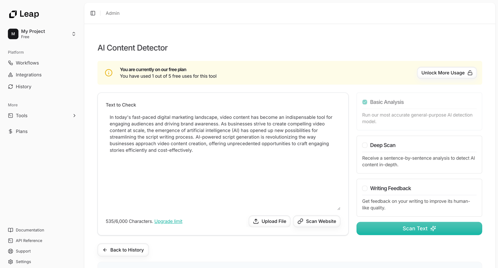Click the 535/6,000 Characters counter
The height and width of the screenshot is (268, 498).
(x=129, y=221)
